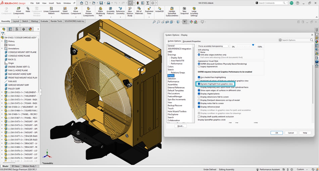The image size is (319, 171).
Task: Expand the History tree node
Action: [2, 41]
